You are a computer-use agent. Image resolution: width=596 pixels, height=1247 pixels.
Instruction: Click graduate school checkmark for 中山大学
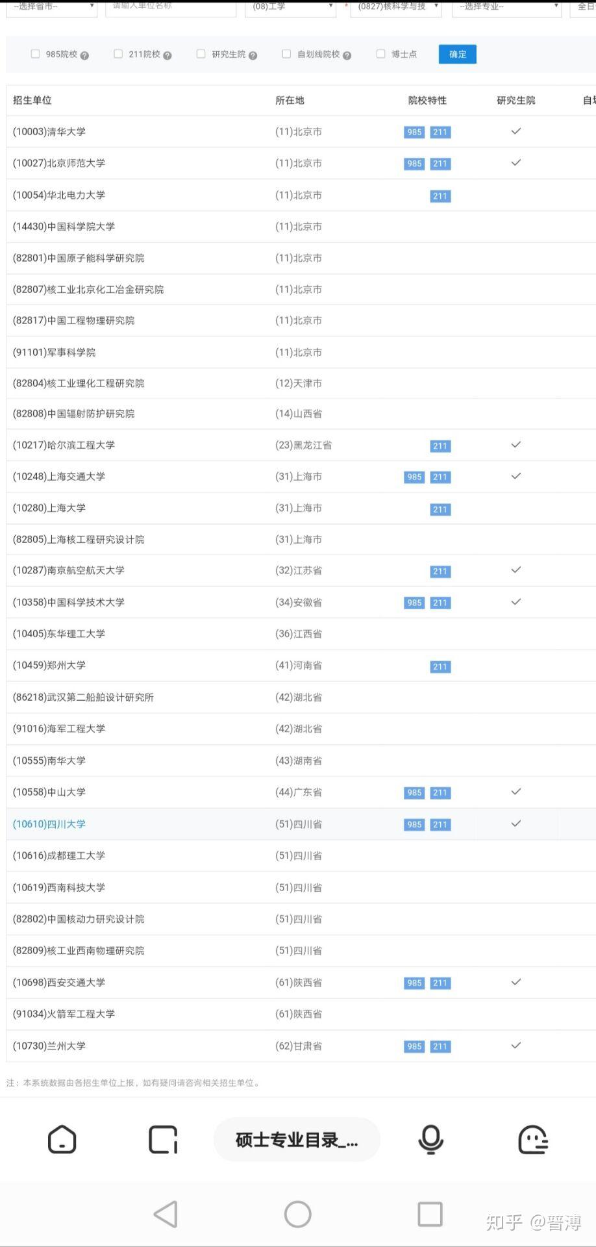coord(516,792)
